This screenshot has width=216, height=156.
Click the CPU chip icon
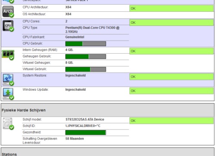8,26
